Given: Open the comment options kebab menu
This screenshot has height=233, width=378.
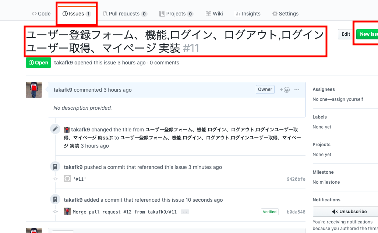Looking at the screenshot, I should [x=297, y=89].
